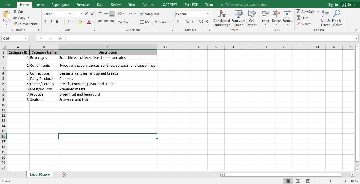Image resolution: width=360 pixels, height=184 pixels.
Task: Toggle italic formatting
Action: pos(51,22)
